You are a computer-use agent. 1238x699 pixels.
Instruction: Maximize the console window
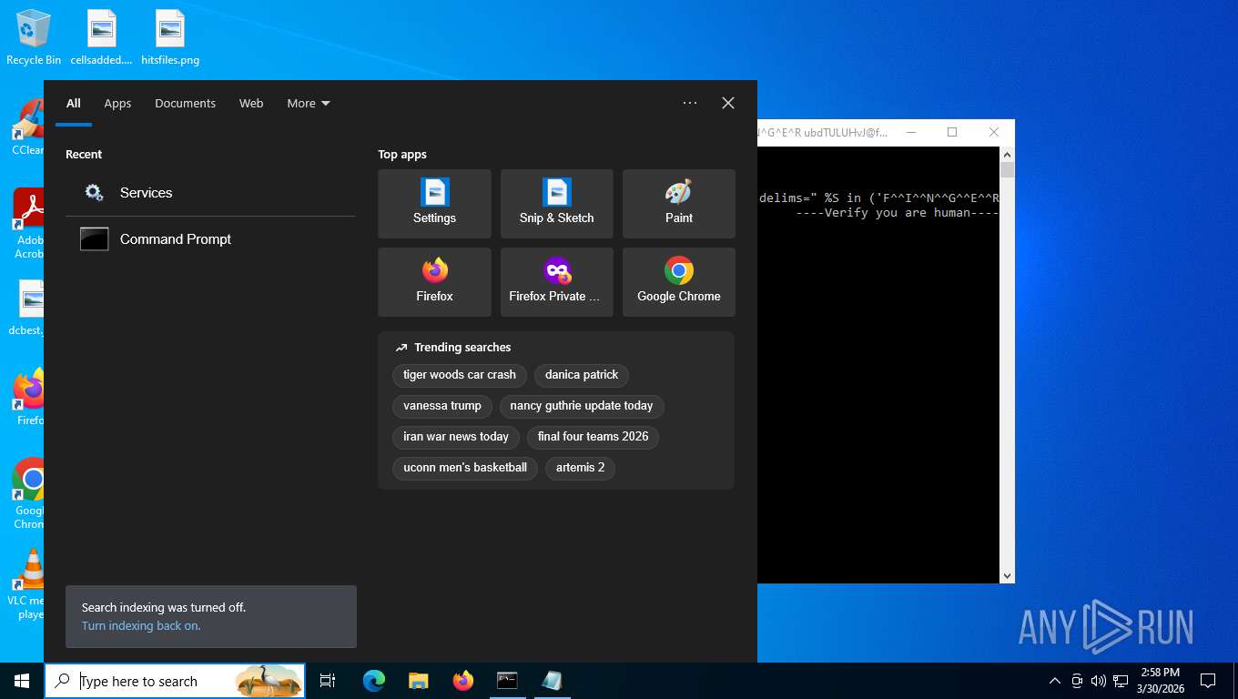[952, 132]
